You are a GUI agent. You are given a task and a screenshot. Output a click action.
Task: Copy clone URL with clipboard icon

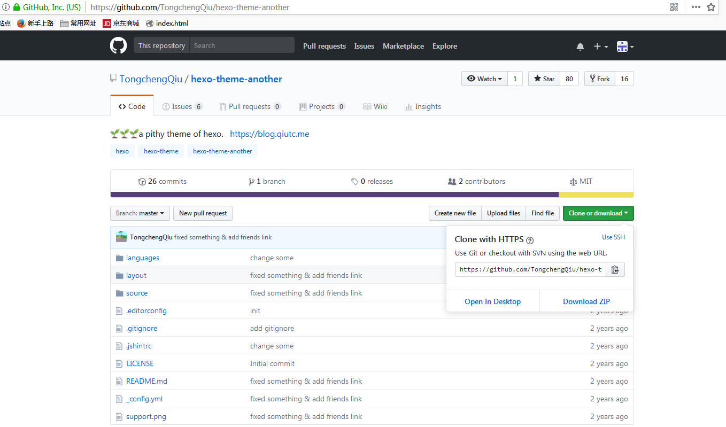[615, 269]
